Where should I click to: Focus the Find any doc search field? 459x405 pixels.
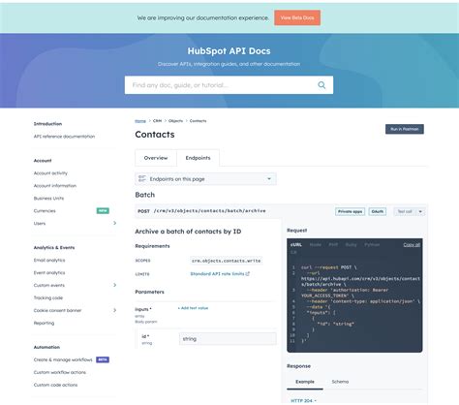tap(229, 85)
